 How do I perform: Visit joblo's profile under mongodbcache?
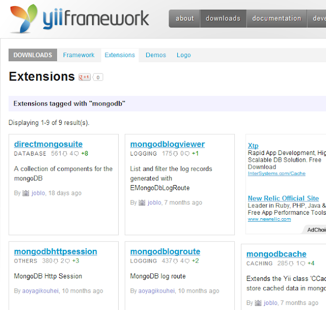tap(270, 303)
